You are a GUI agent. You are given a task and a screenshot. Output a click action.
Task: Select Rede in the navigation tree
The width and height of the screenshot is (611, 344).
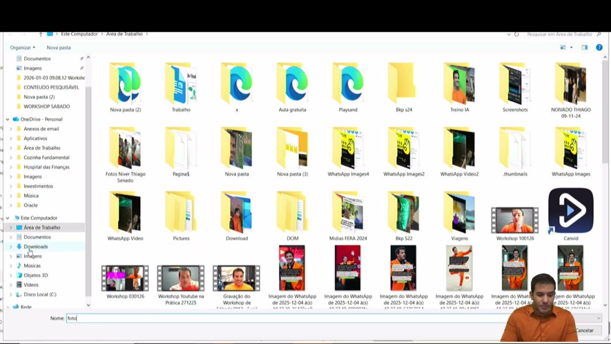pyautogui.click(x=26, y=307)
